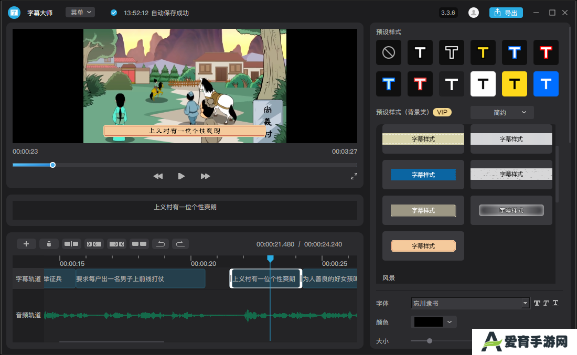The image size is (577, 355).
Task: Select the dark gradient 字幕样式 thumbnail
Action: click(x=511, y=210)
